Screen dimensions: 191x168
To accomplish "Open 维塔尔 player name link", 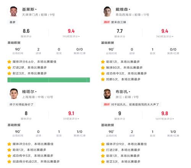I will (28, 92).
